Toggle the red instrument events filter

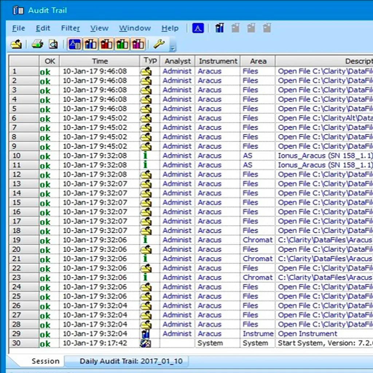[x=106, y=44]
